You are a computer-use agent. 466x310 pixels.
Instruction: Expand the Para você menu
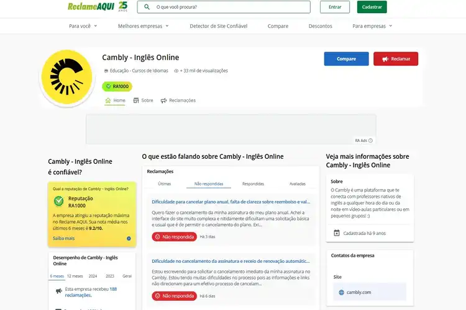click(x=83, y=26)
